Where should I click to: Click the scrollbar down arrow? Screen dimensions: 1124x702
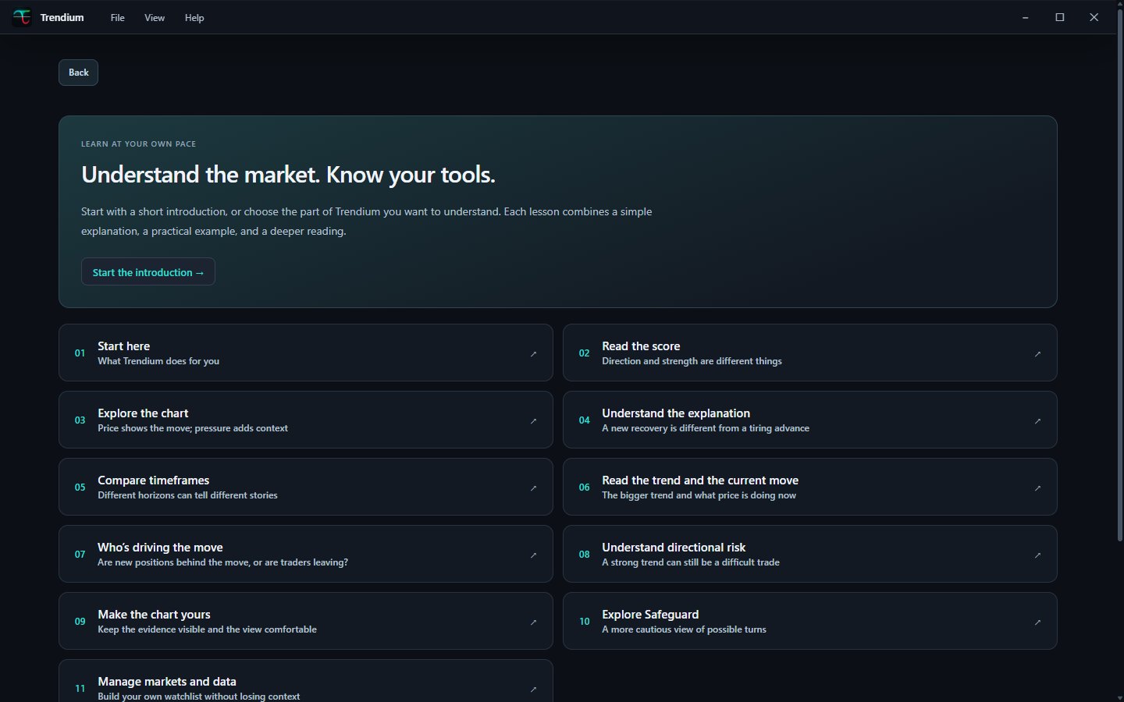click(x=1119, y=697)
